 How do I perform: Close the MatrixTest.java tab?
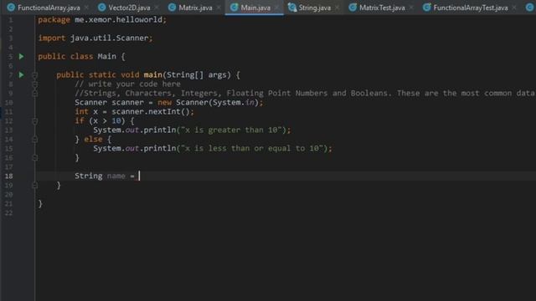point(411,8)
